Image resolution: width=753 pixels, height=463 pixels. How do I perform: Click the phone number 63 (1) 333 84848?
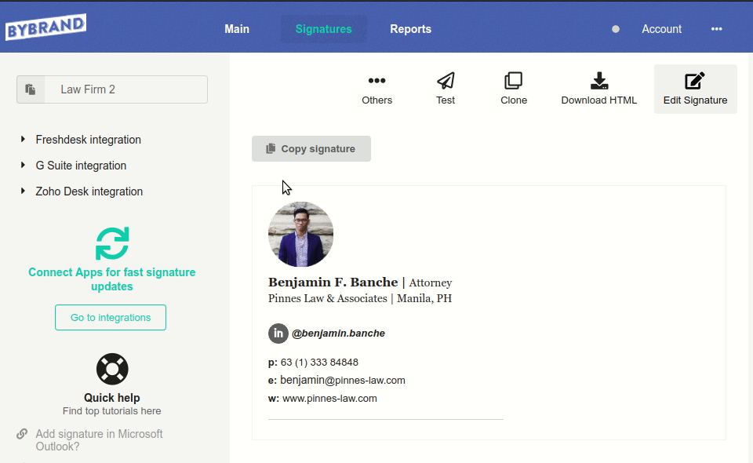319,362
